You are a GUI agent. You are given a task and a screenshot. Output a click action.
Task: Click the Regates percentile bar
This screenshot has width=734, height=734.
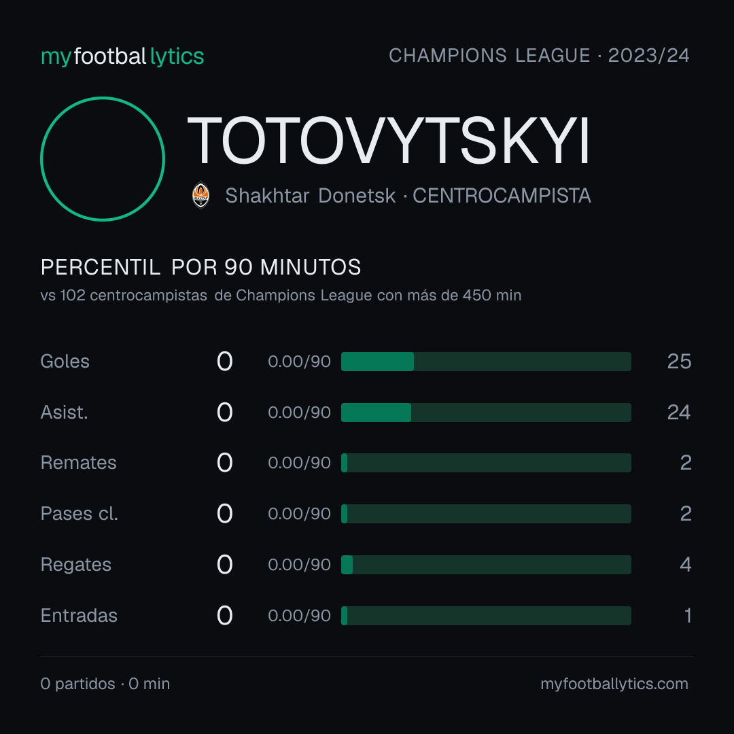coord(486,565)
